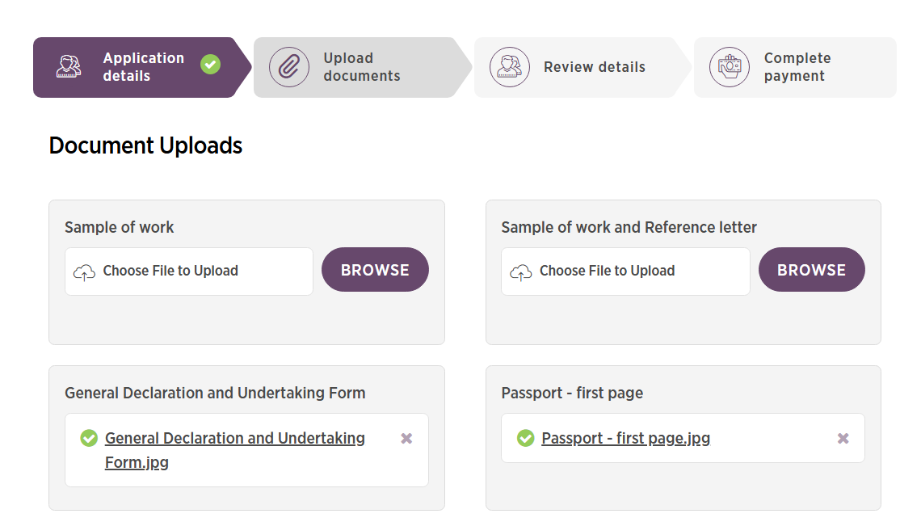Remove the General Declaration and Undertaking Form file
This screenshot has width=900, height=522.
[406, 438]
